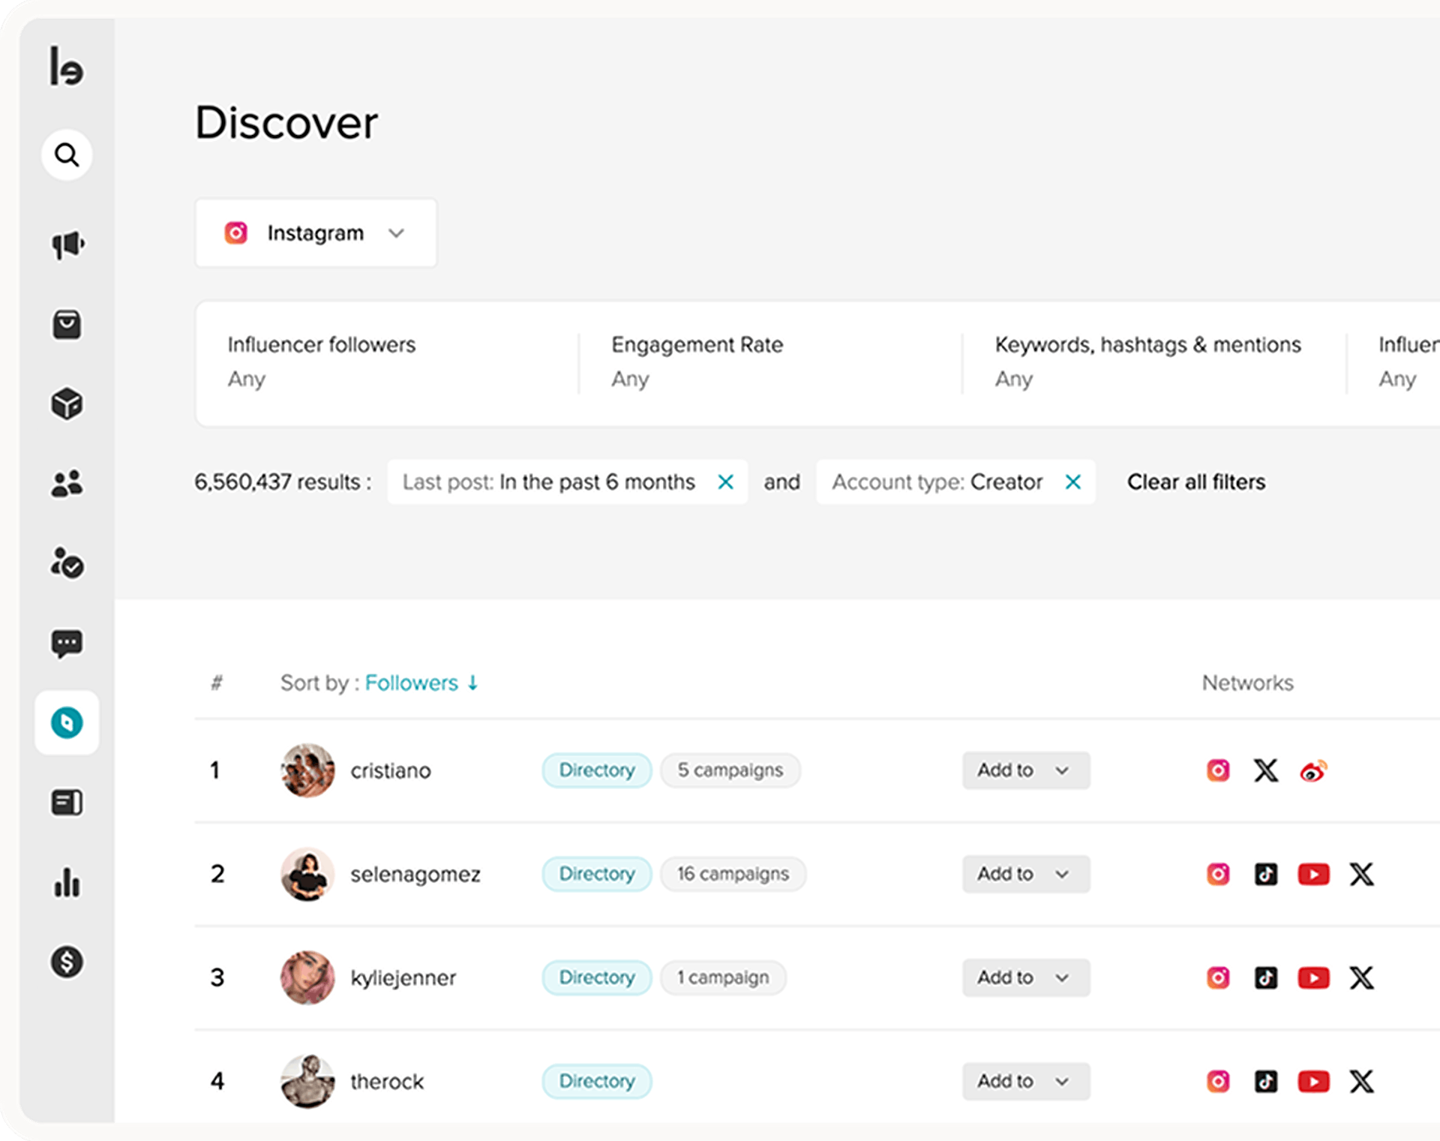Click Clear all filters
The width and height of the screenshot is (1440, 1141).
pos(1195,482)
